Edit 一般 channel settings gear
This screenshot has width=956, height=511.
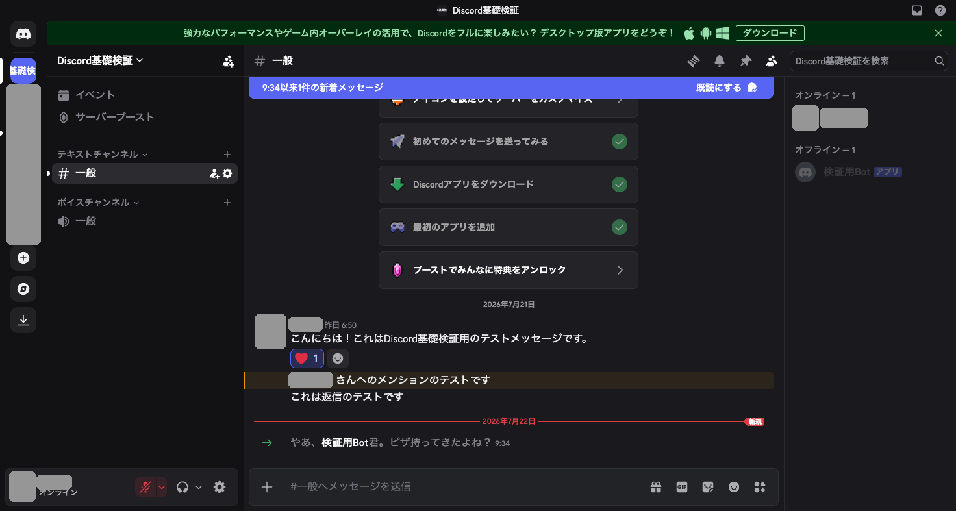pos(227,173)
